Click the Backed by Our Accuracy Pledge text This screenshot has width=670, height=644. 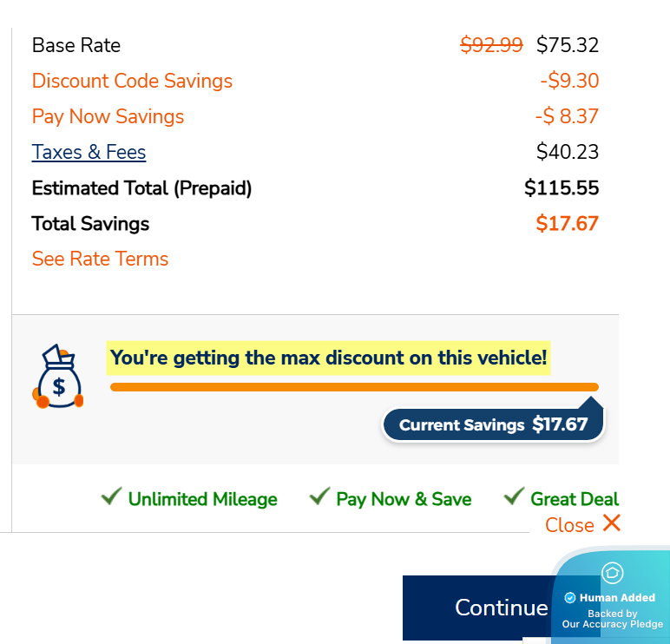(x=612, y=619)
